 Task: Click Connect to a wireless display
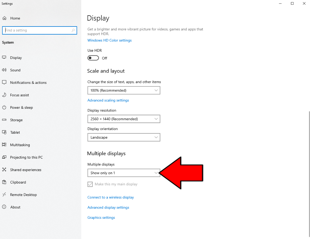click(111, 197)
